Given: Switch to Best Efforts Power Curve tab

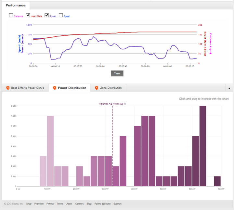Looking at the screenshot, I should (25, 88).
